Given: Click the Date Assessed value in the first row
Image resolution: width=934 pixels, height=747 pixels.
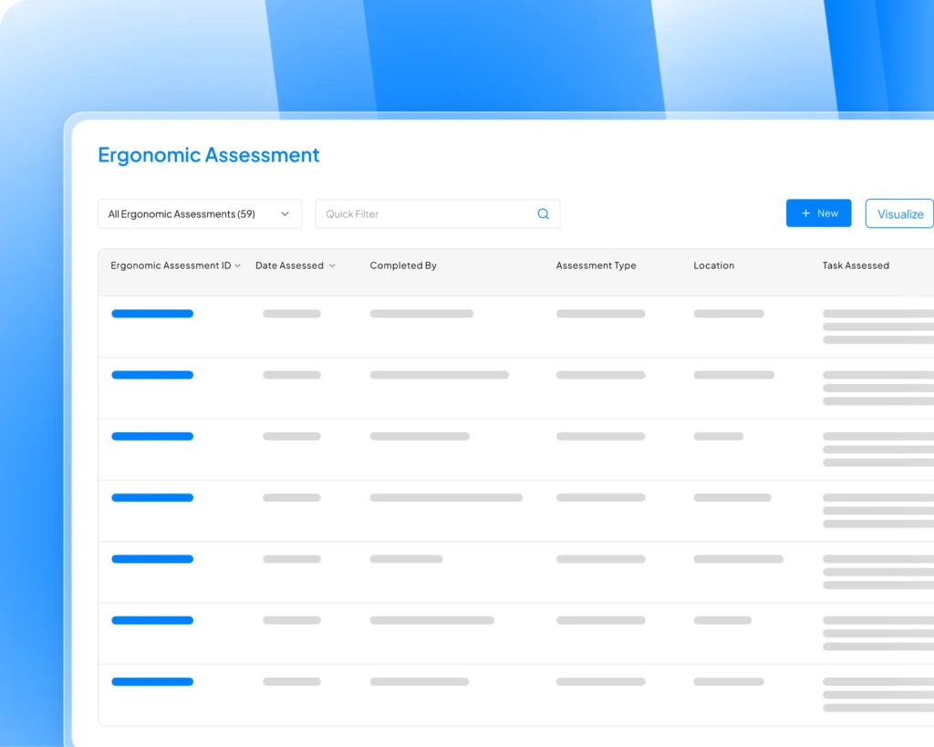Looking at the screenshot, I should pyautogui.click(x=291, y=313).
